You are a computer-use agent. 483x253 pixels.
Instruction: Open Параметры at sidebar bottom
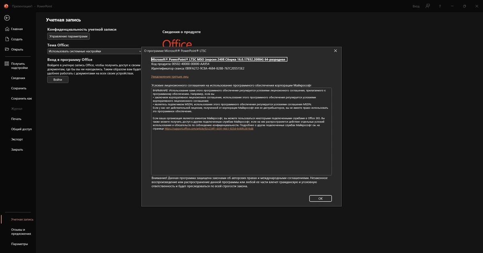click(x=20, y=244)
